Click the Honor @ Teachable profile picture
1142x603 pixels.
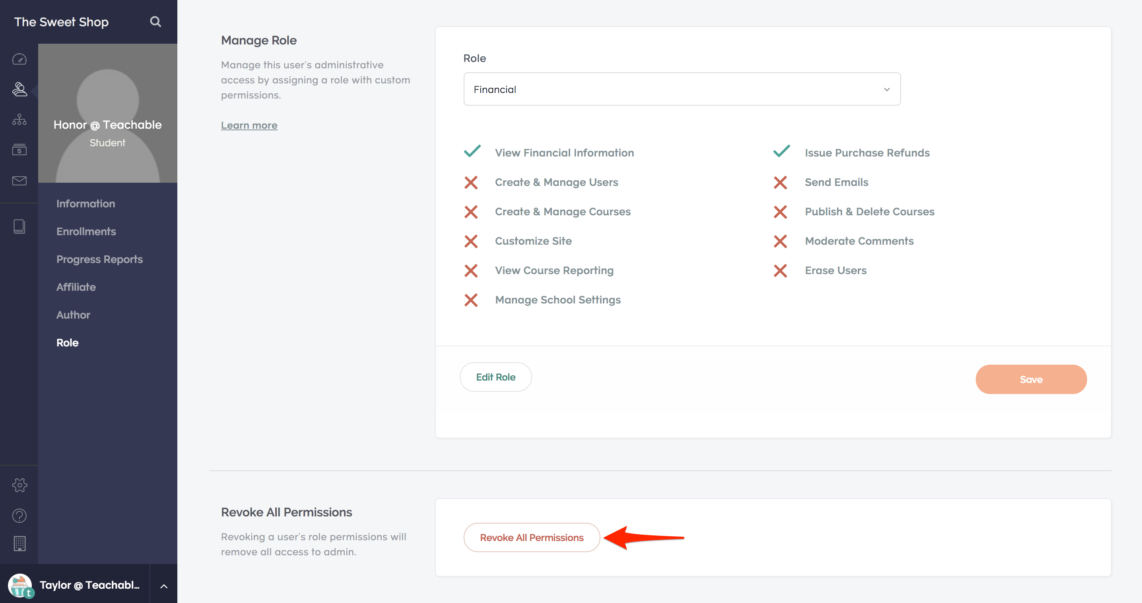108,113
